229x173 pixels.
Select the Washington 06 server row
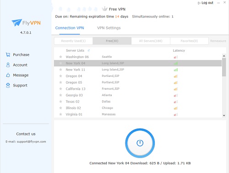[138, 57]
